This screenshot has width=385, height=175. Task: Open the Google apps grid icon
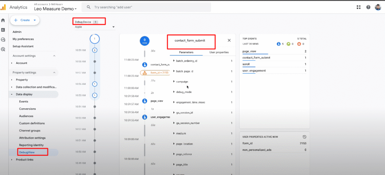358,7
